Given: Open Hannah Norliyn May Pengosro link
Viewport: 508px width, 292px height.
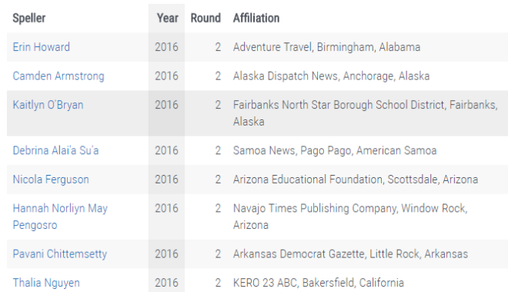Looking at the screenshot, I should tap(60, 216).
